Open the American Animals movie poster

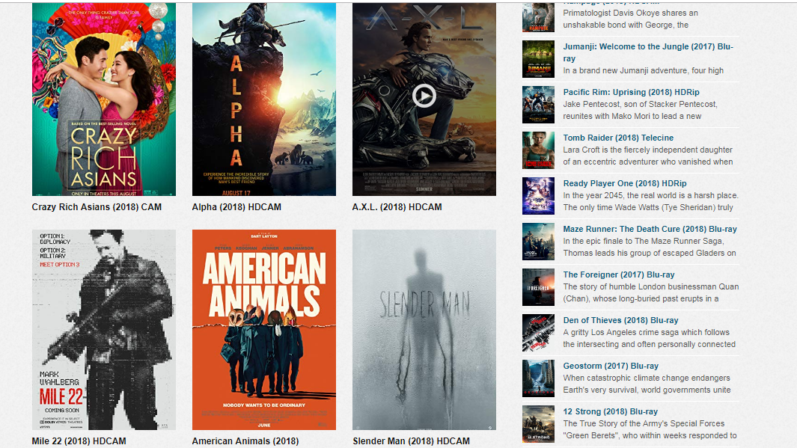264,330
